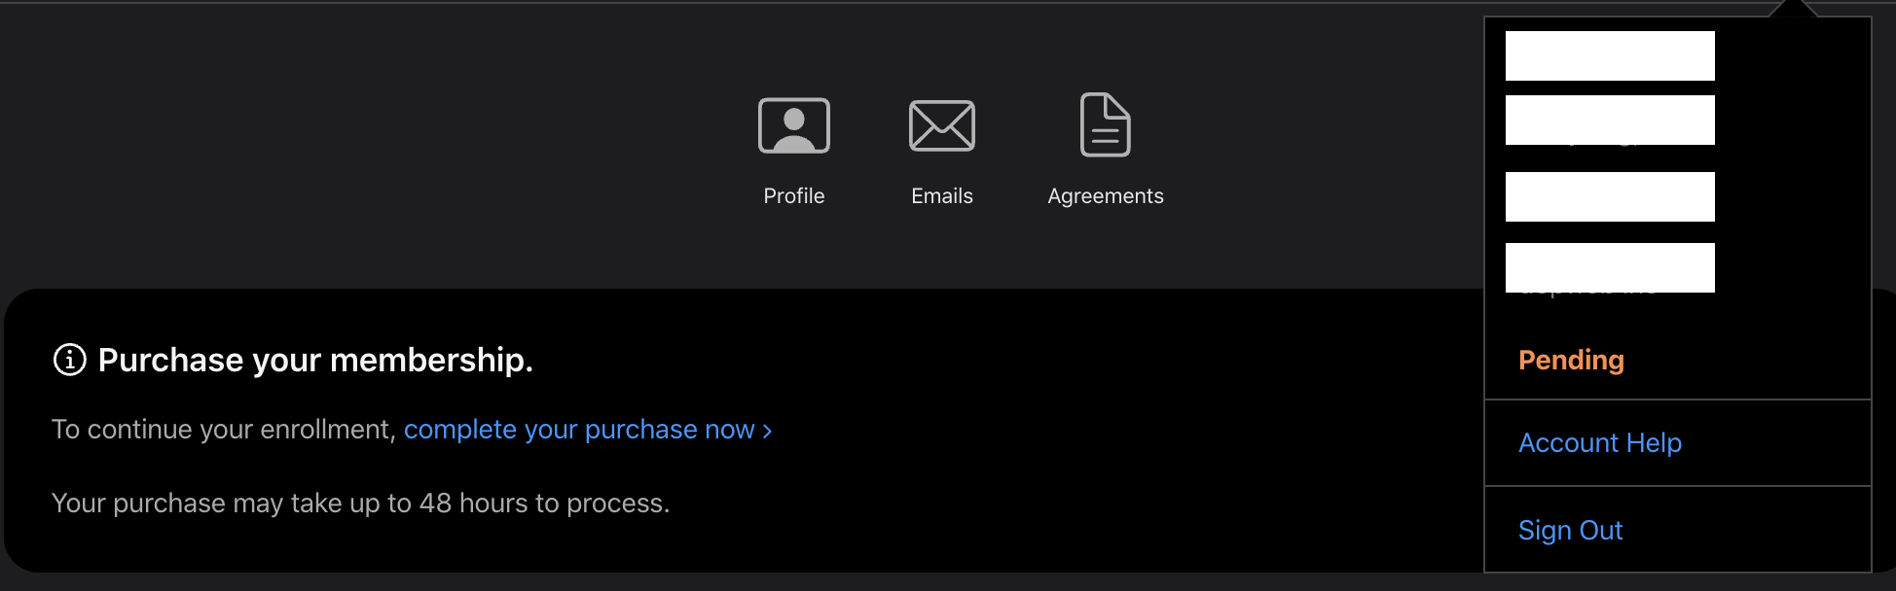This screenshot has height=591, width=1896.
Task: Select the Emails text label
Action: 941,196
